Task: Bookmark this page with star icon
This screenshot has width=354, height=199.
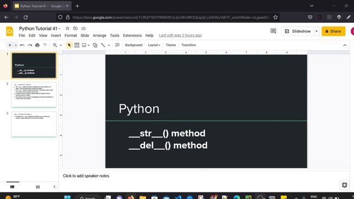Action: (275, 17)
